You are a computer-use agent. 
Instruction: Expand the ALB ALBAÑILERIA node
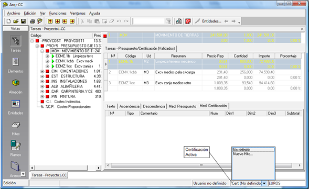click(42, 86)
